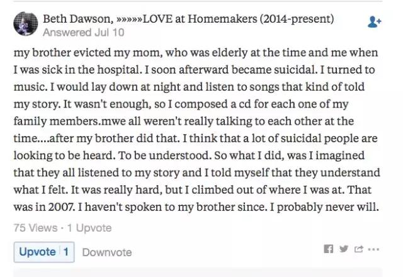Click the year 2007 in answer

(62, 207)
